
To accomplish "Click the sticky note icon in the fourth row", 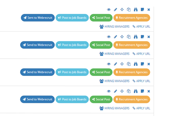I will click(142, 91).
